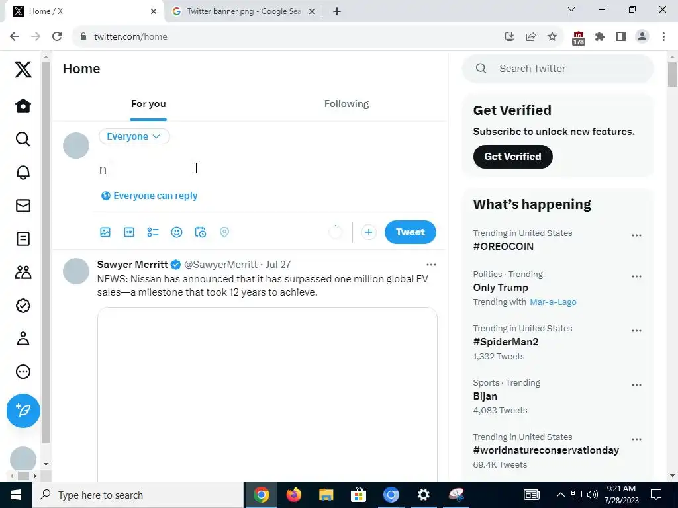Screen dimensions: 678x508
Task: Open more options for #OREOCOIN trend
Action: [x=636, y=236]
